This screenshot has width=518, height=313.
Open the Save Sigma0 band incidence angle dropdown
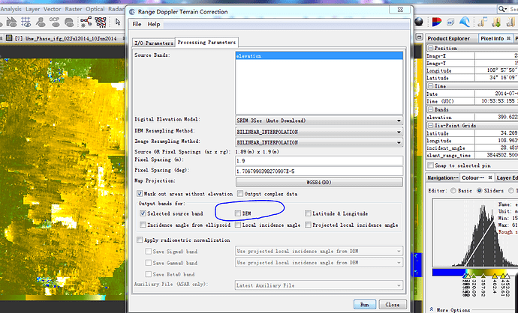[319, 252]
